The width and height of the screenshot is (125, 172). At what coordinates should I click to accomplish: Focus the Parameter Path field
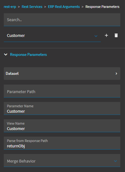(x=62, y=91)
